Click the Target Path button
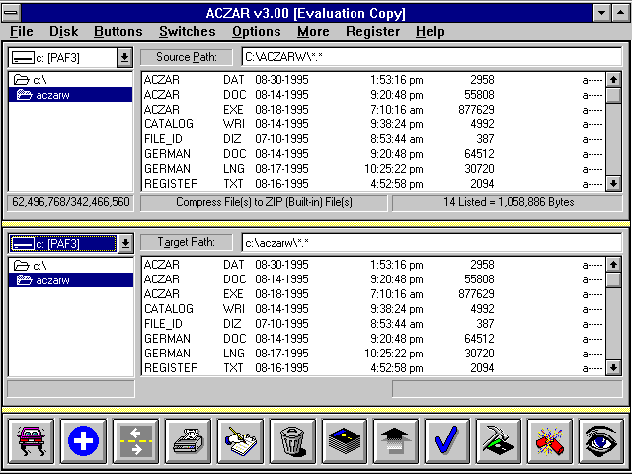Screen dimensions: 632x474 click(187, 243)
